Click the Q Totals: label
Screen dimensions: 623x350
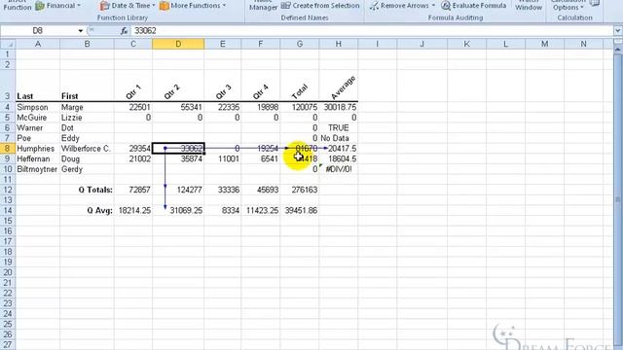point(87,190)
